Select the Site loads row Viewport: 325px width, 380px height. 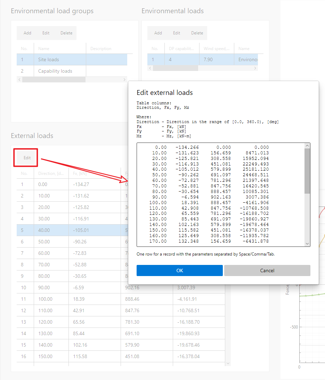click(x=72, y=59)
